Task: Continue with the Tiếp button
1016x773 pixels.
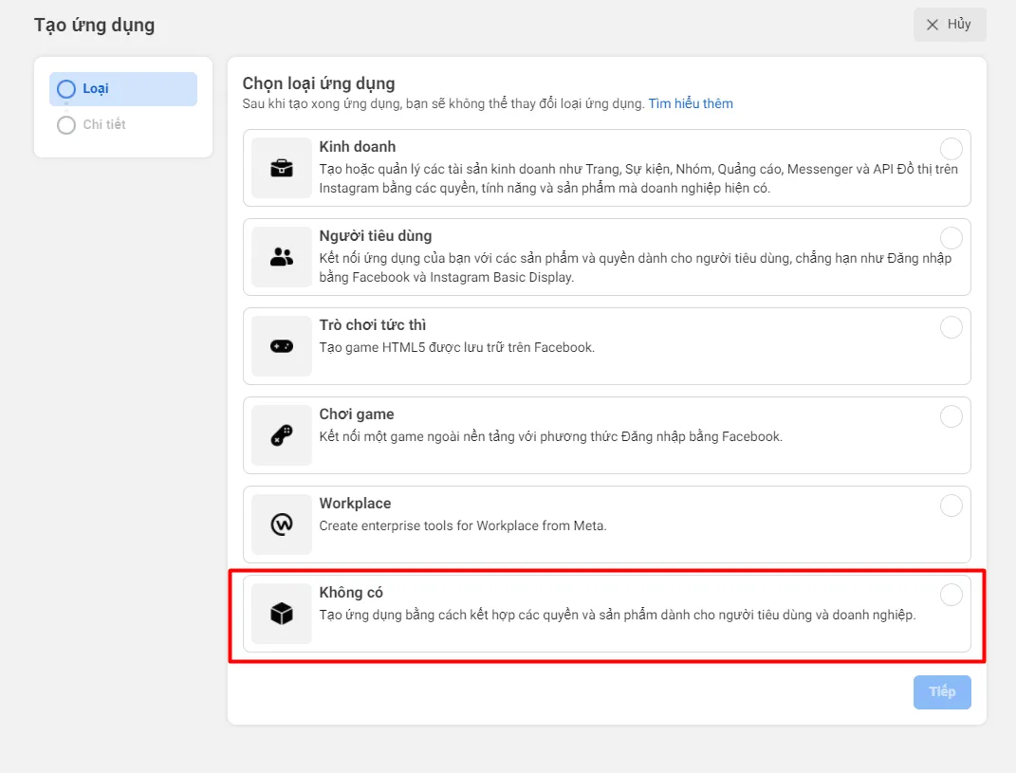Action: coord(942,692)
